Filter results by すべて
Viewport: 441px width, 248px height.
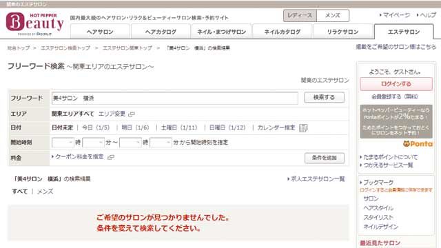click(x=20, y=192)
